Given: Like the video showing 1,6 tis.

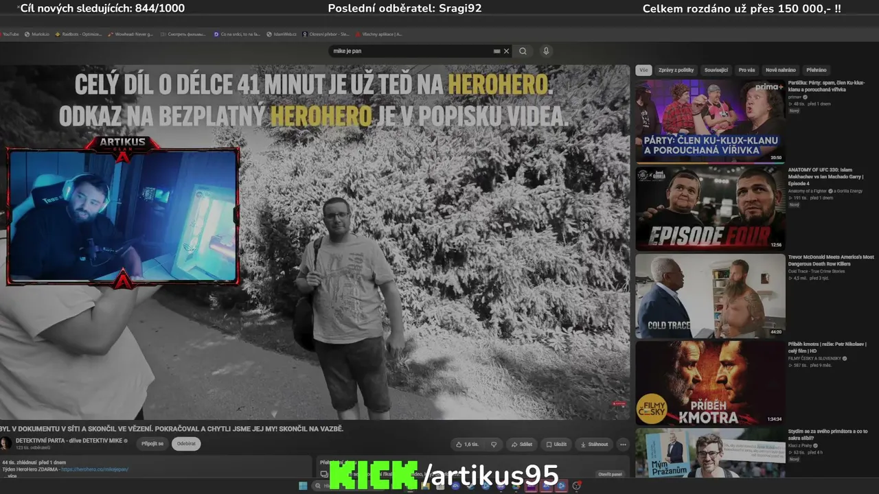Looking at the screenshot, I should coord(467,444).
